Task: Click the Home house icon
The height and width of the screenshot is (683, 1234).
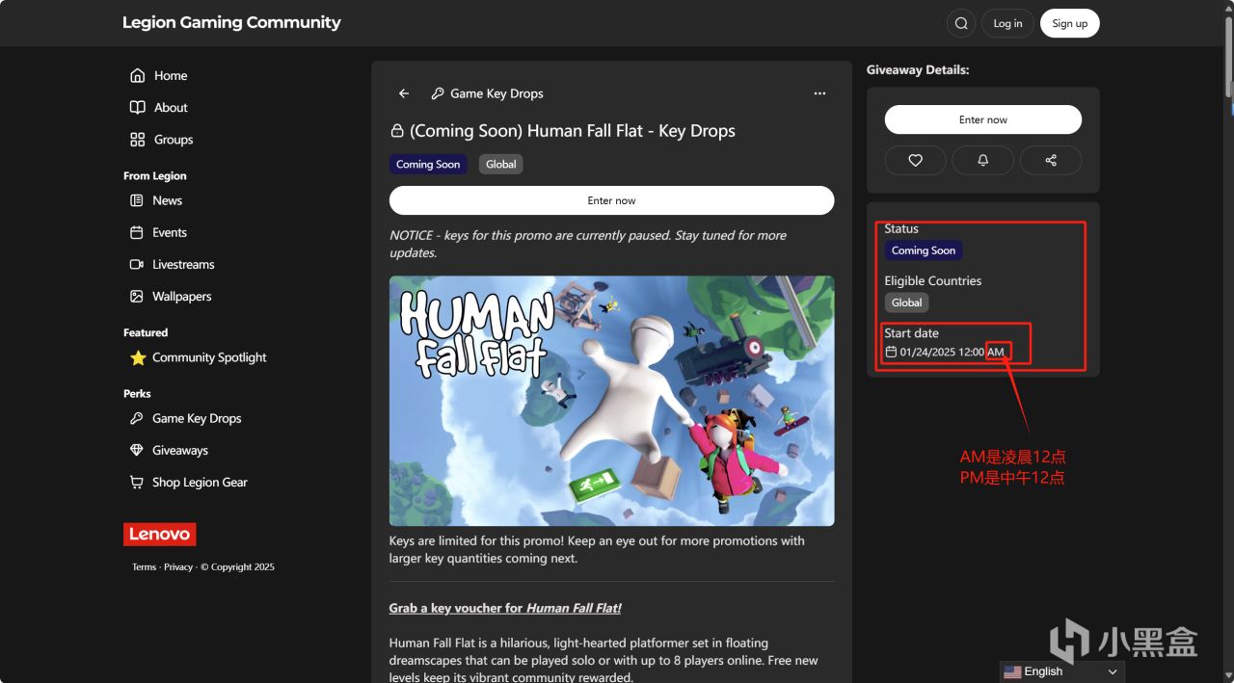Action: pyautogui.click(x=137, y=75)
